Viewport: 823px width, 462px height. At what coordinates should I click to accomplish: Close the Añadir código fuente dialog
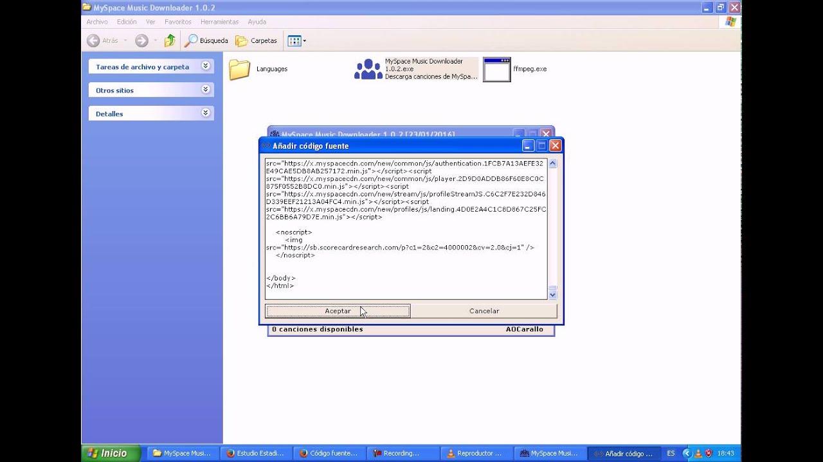pyautogui.click(x=556, y=146)
